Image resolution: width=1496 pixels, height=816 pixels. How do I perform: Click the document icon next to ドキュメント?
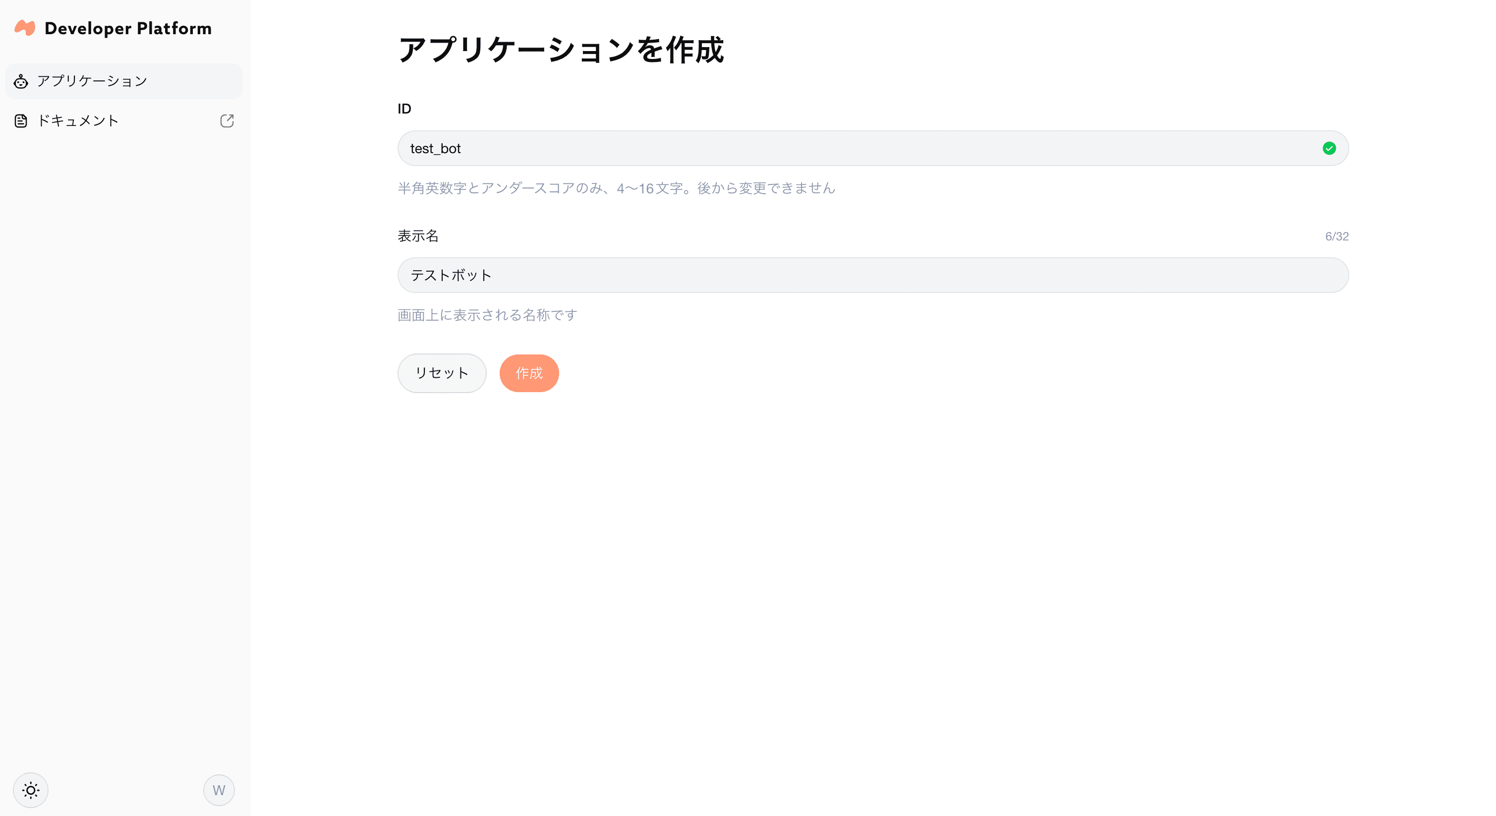[x=21, y=120]
